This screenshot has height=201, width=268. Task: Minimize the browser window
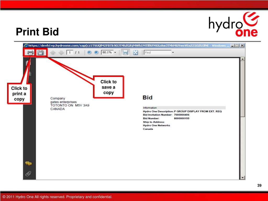[232, 46]
